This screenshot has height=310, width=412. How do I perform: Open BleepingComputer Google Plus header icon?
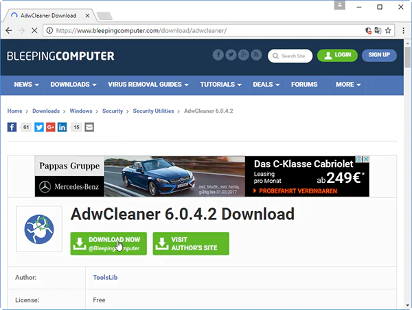pos(244,55)
